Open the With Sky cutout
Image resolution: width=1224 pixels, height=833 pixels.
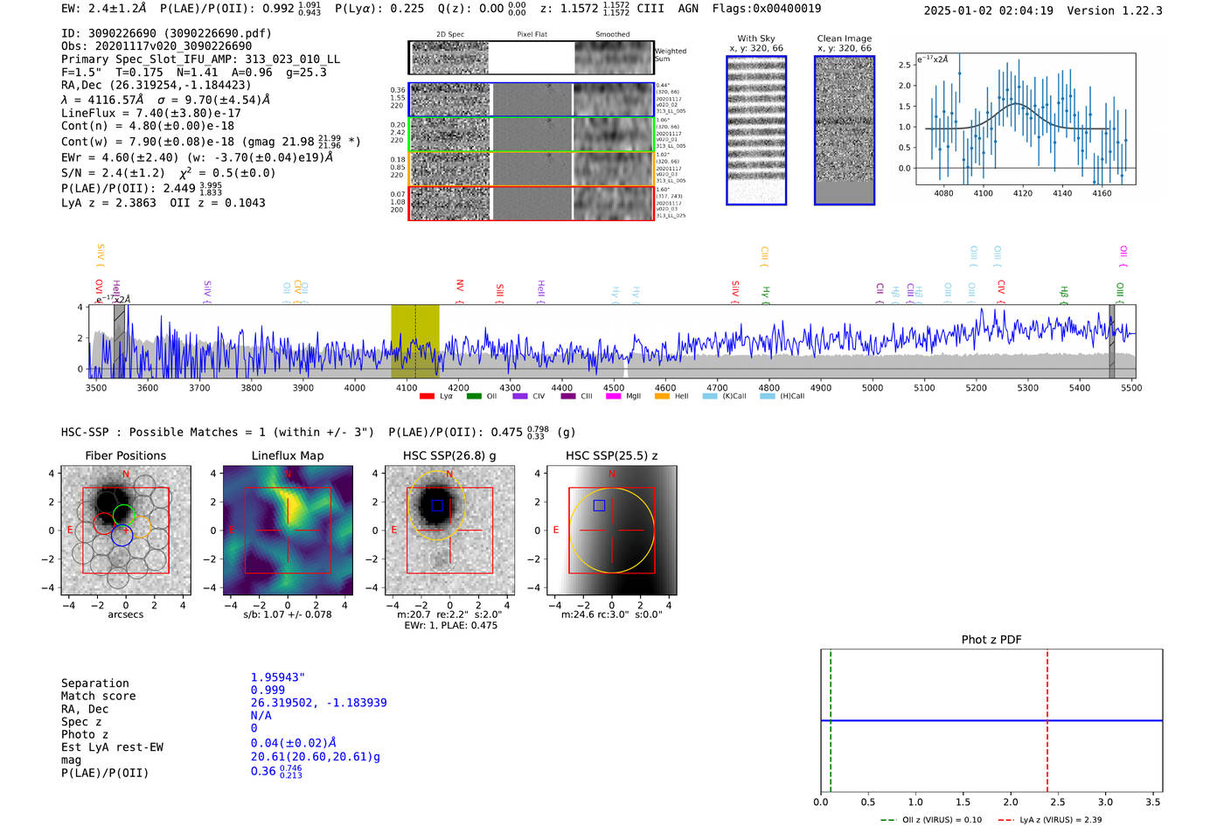tap(756, 130)
